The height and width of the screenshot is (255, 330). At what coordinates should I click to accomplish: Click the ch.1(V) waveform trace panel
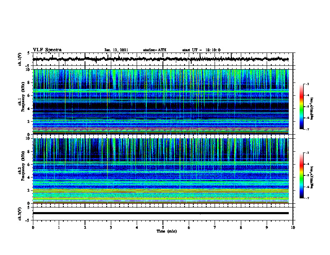click(163, 59)
